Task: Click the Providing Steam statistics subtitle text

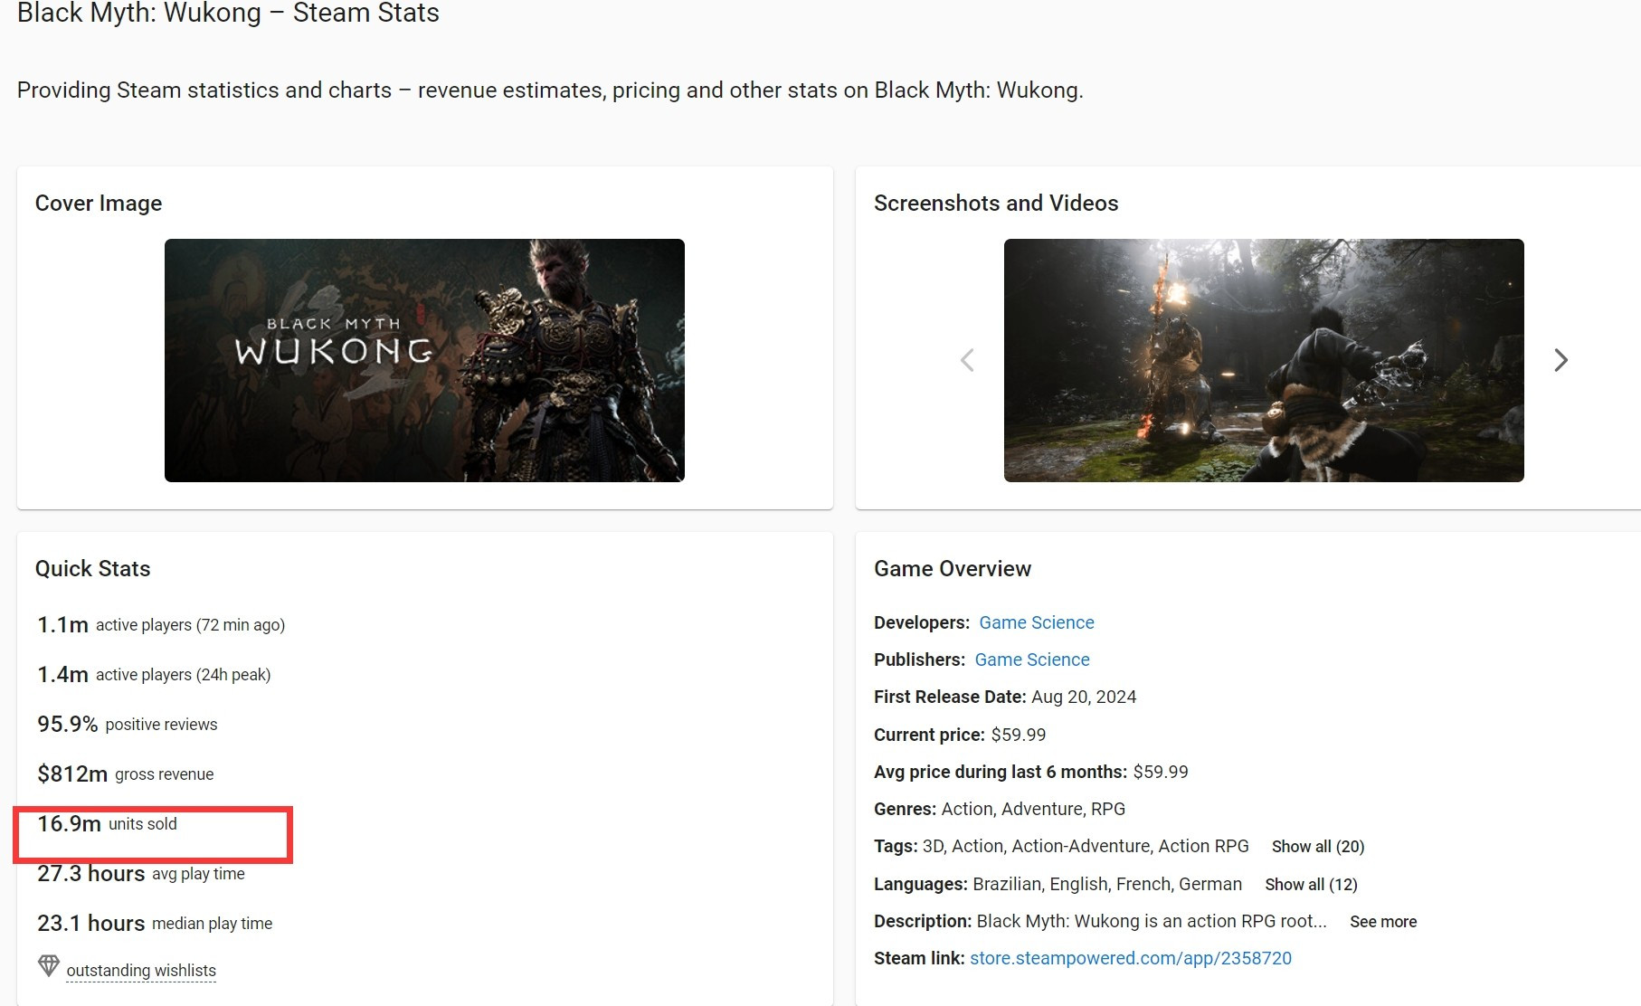Action: coord(550,90)
